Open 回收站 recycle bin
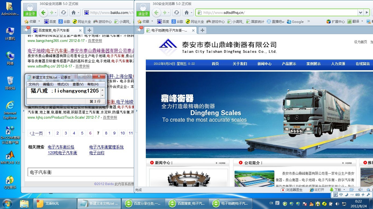 [x=10, y=83]
